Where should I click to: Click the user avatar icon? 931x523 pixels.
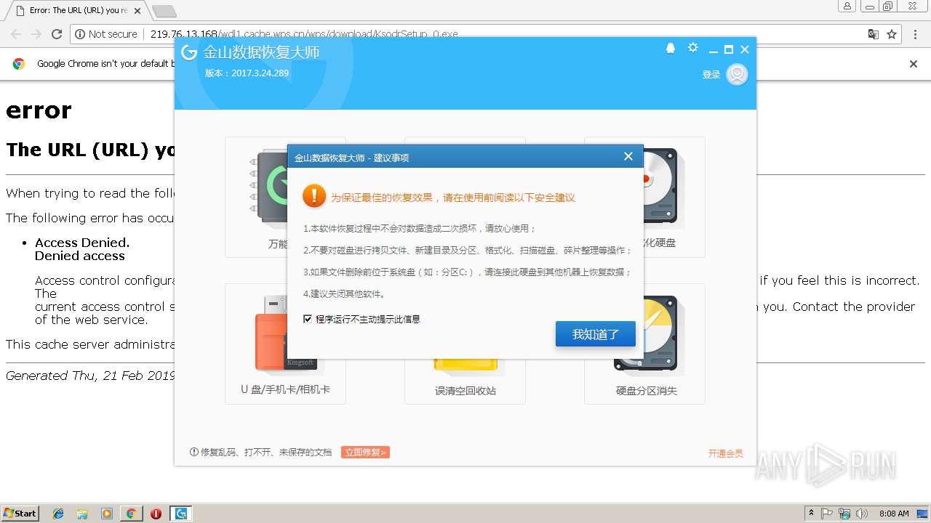click(x=737, y=74)
